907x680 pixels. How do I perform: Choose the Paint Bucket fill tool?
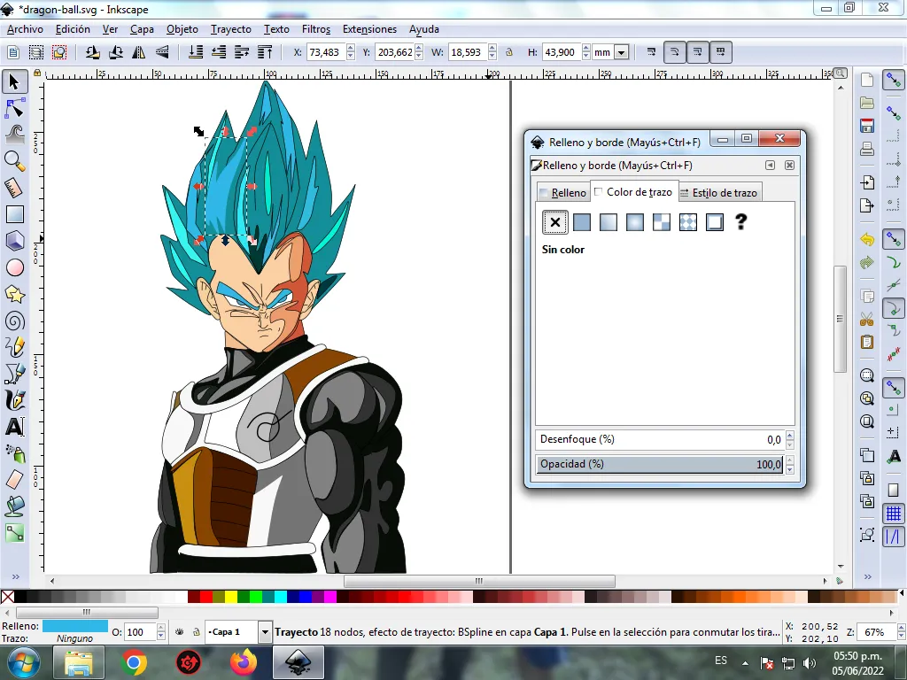tap(14, 506)
